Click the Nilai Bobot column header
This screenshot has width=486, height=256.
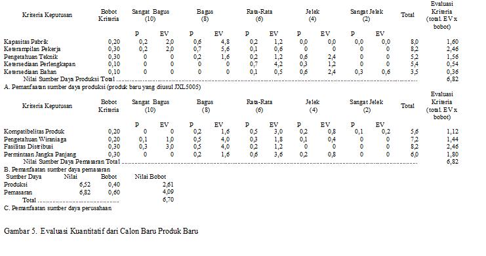[x=150, y=177]
